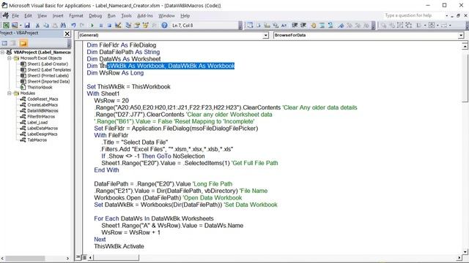Open FilterBtnMacros module
This screenshot has height=263, width=469.
click(41, 117)
